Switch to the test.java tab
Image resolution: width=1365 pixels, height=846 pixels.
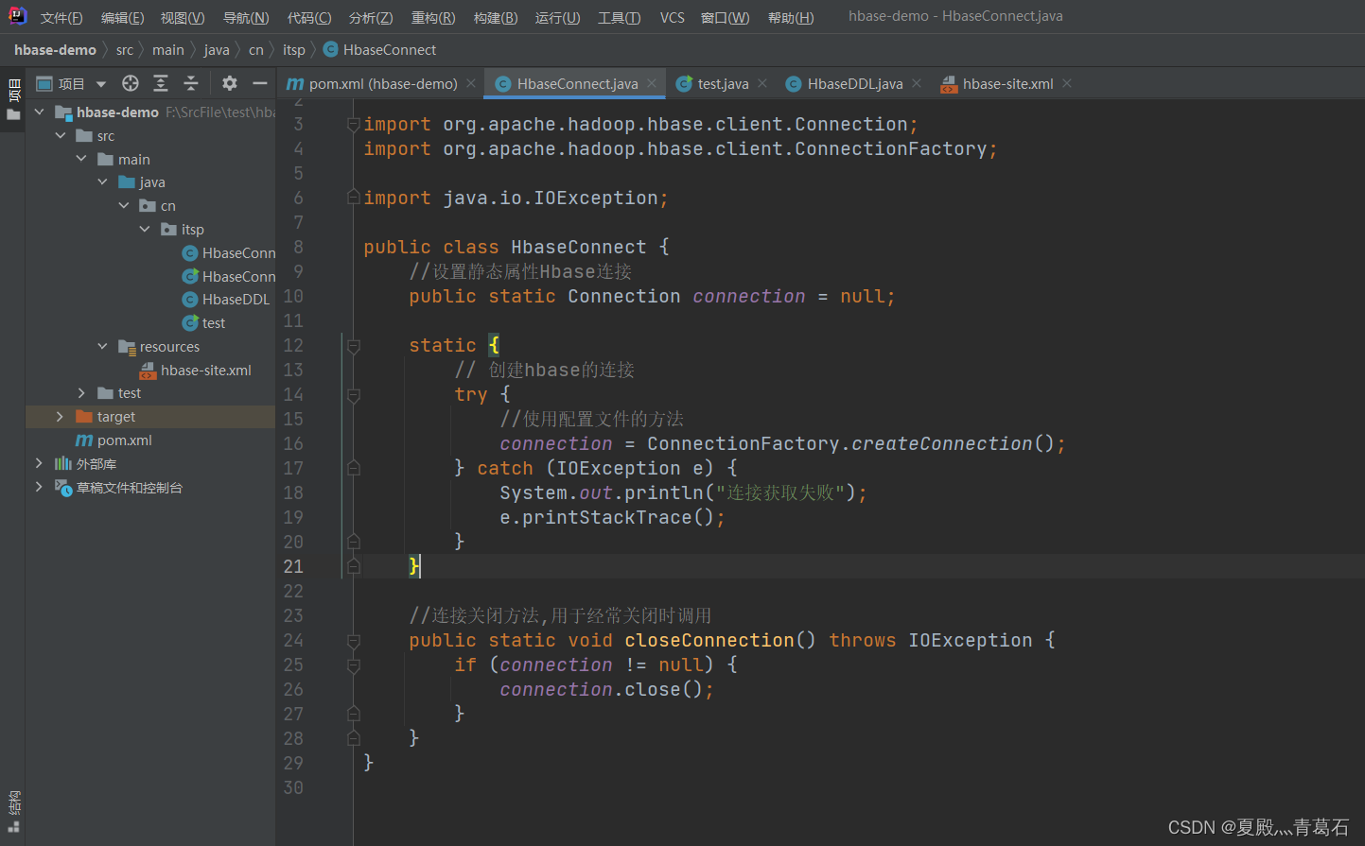tap(723, 84)
